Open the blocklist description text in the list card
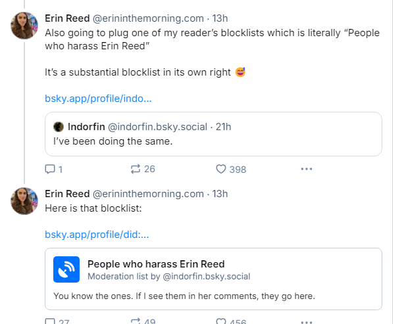The height and width of the screenshot is (324, 404). click(184, 296)
